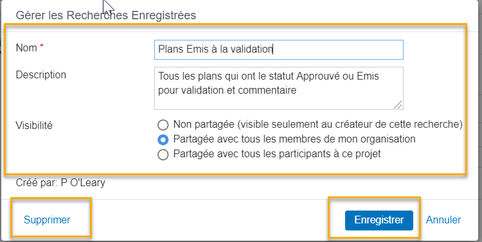The image size is (482, 242).
Task: Click the Visibilité label
Action: 34,126
